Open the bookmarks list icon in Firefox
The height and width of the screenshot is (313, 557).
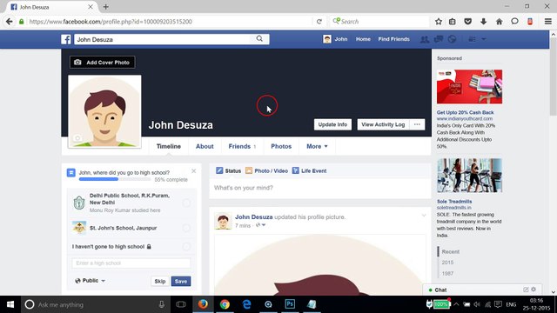pos(453,22)
